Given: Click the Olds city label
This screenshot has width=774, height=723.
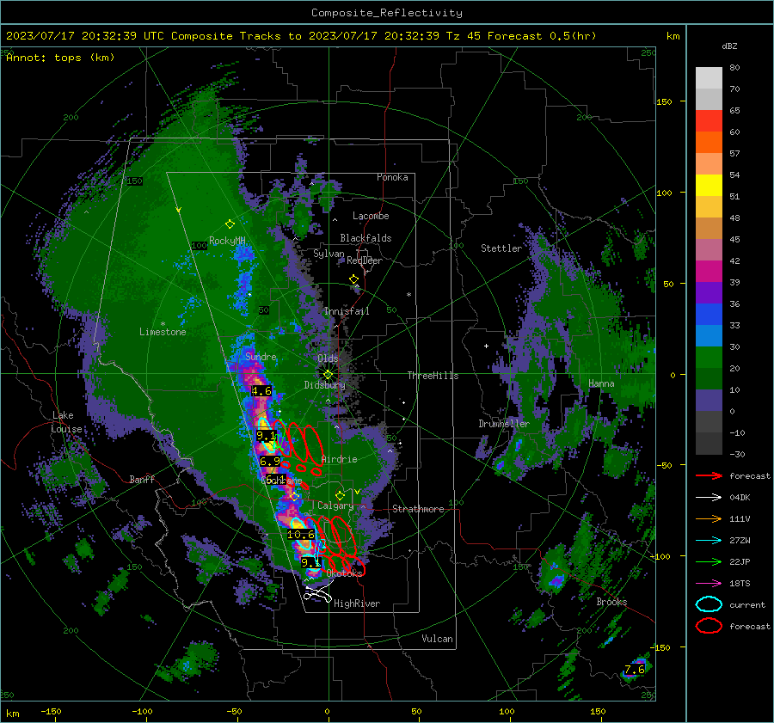Looking at the screenshot, I should click(x=328, y=358).
